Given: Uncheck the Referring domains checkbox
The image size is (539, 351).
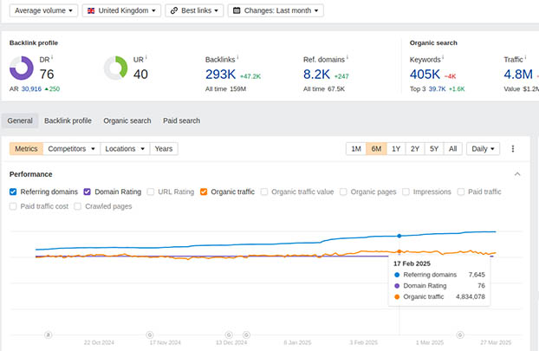Looking at the screenshot, I should coord(14,192).
